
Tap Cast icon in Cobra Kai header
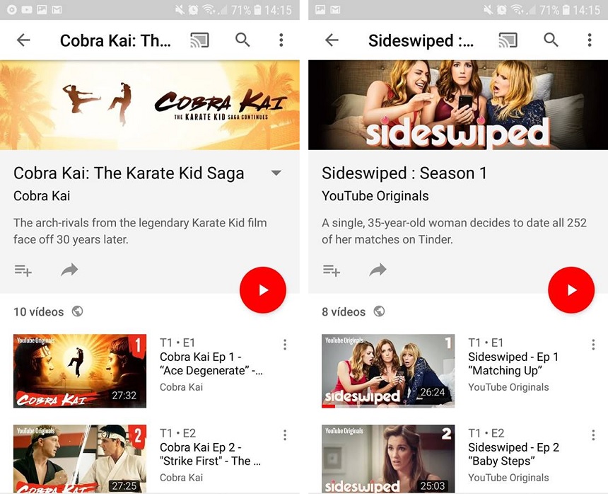tap(199, 40)
